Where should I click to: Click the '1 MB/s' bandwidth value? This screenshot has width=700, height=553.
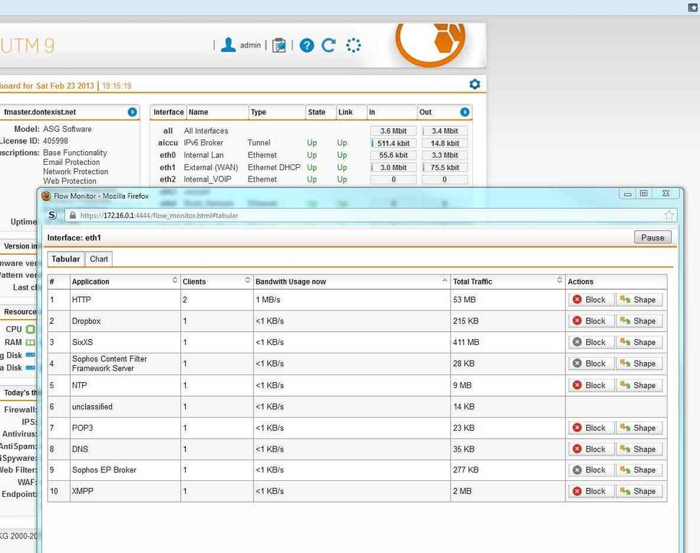[x=268, y=300]
